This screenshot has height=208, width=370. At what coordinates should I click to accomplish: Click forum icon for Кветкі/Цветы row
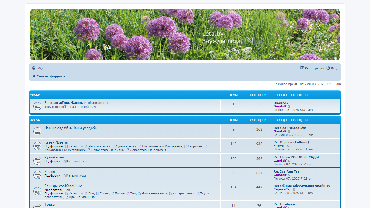[x=37, y=146]
